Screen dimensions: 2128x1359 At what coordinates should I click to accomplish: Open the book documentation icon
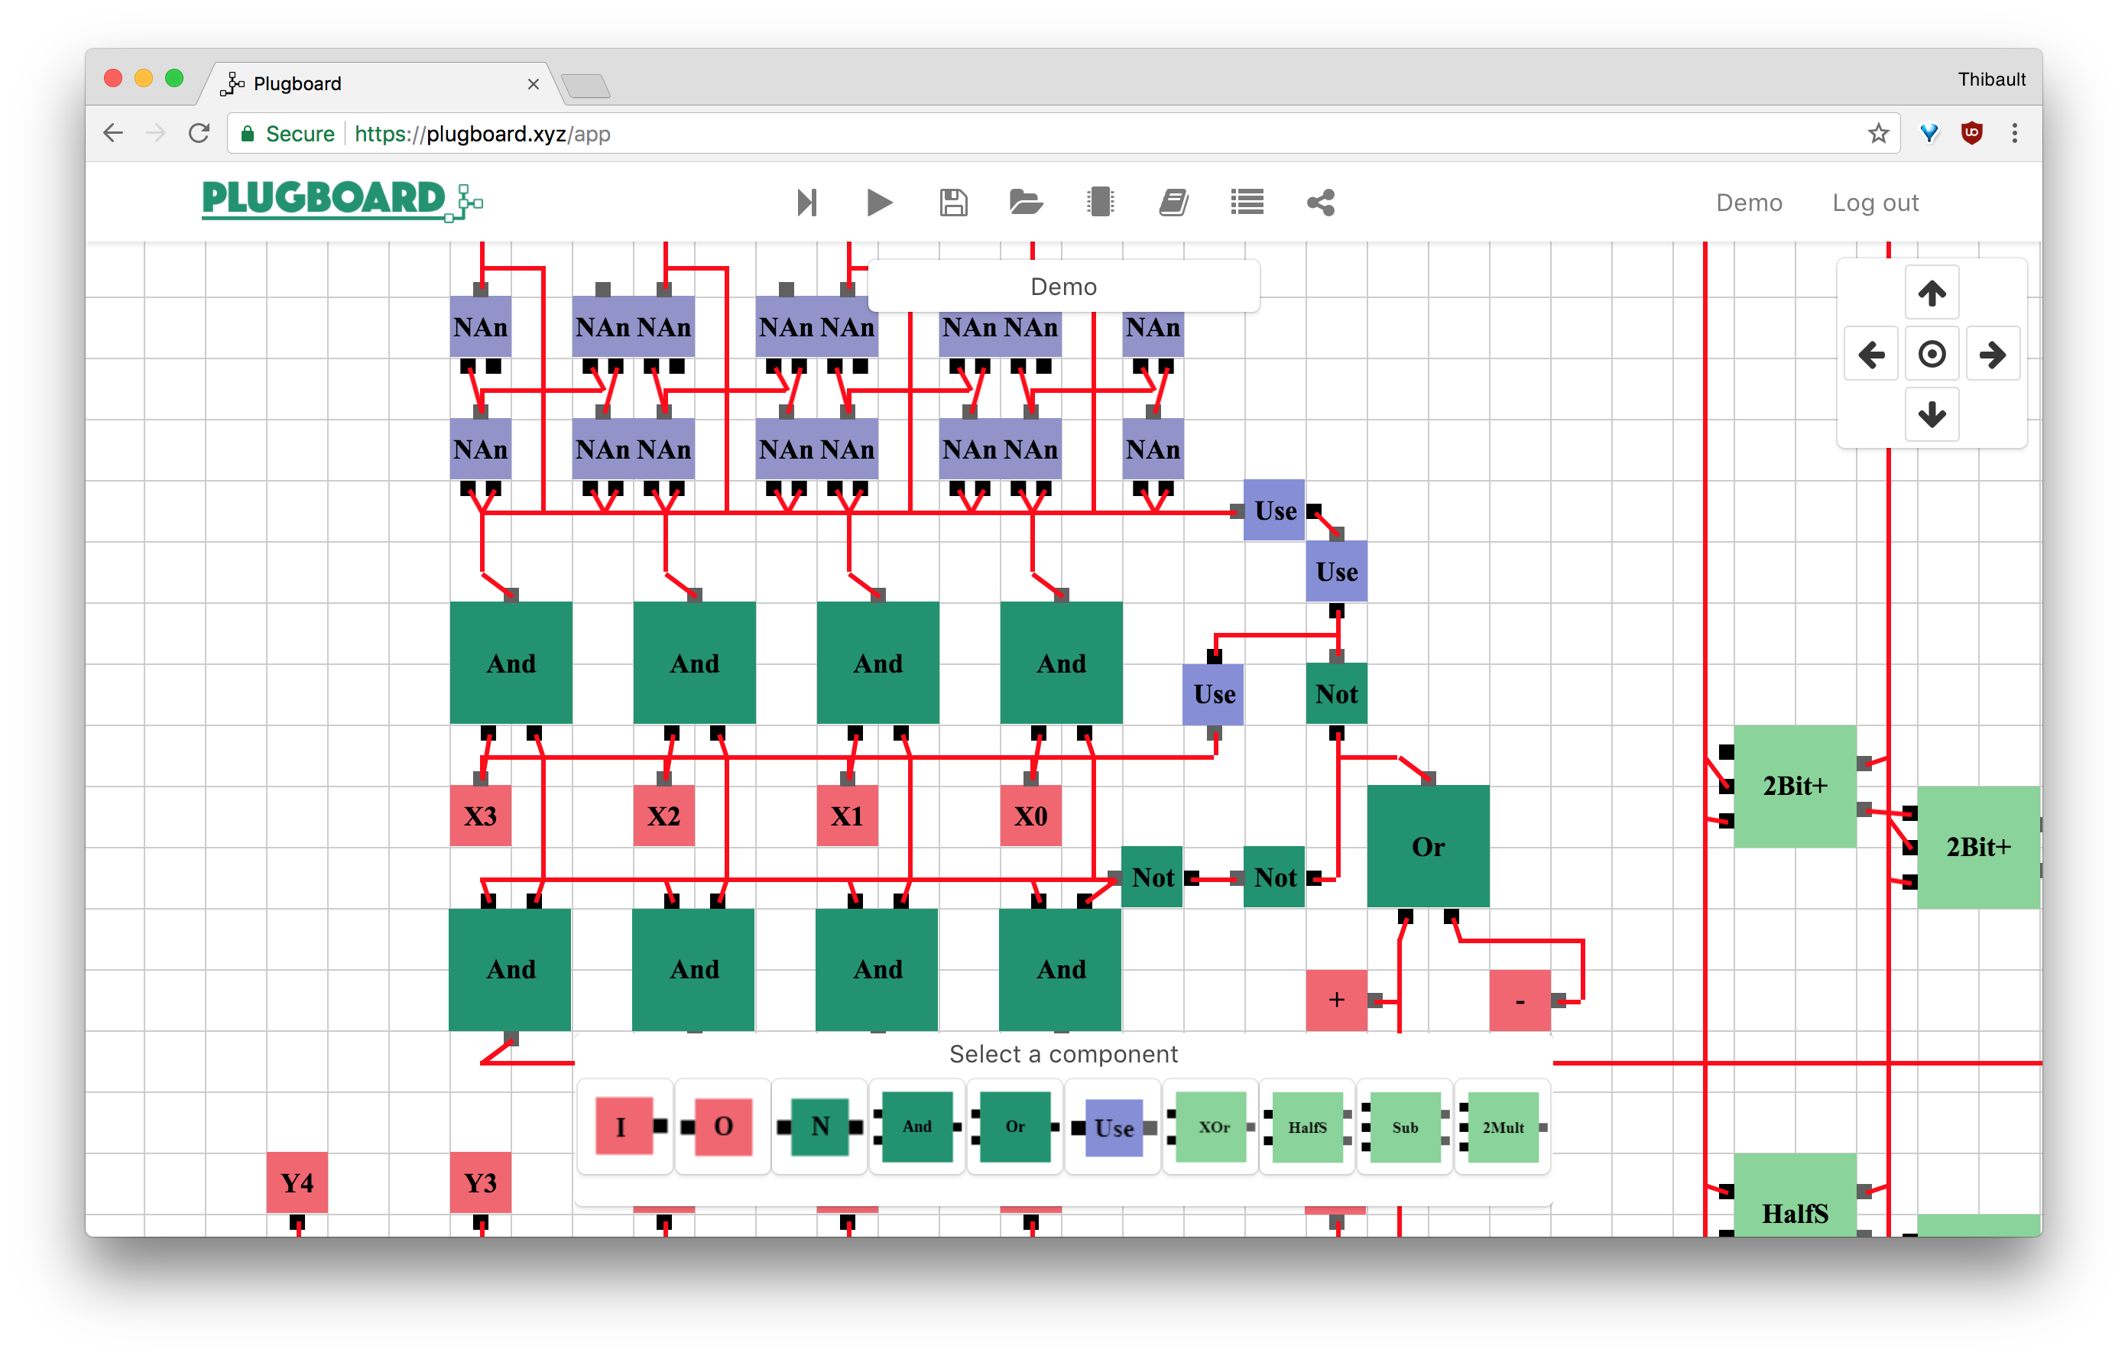click(1173, 203)
